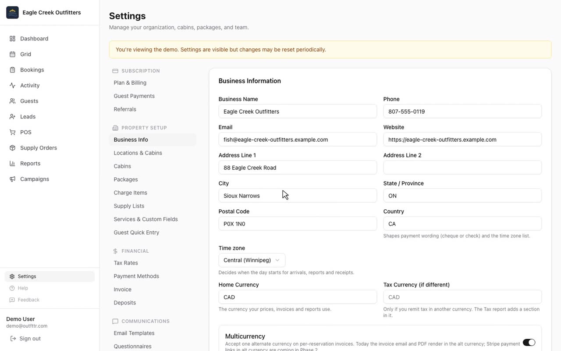This screenshot has width=561, height=351.
Task: Go to Services & Custom Fields
Action: (146, 219)
